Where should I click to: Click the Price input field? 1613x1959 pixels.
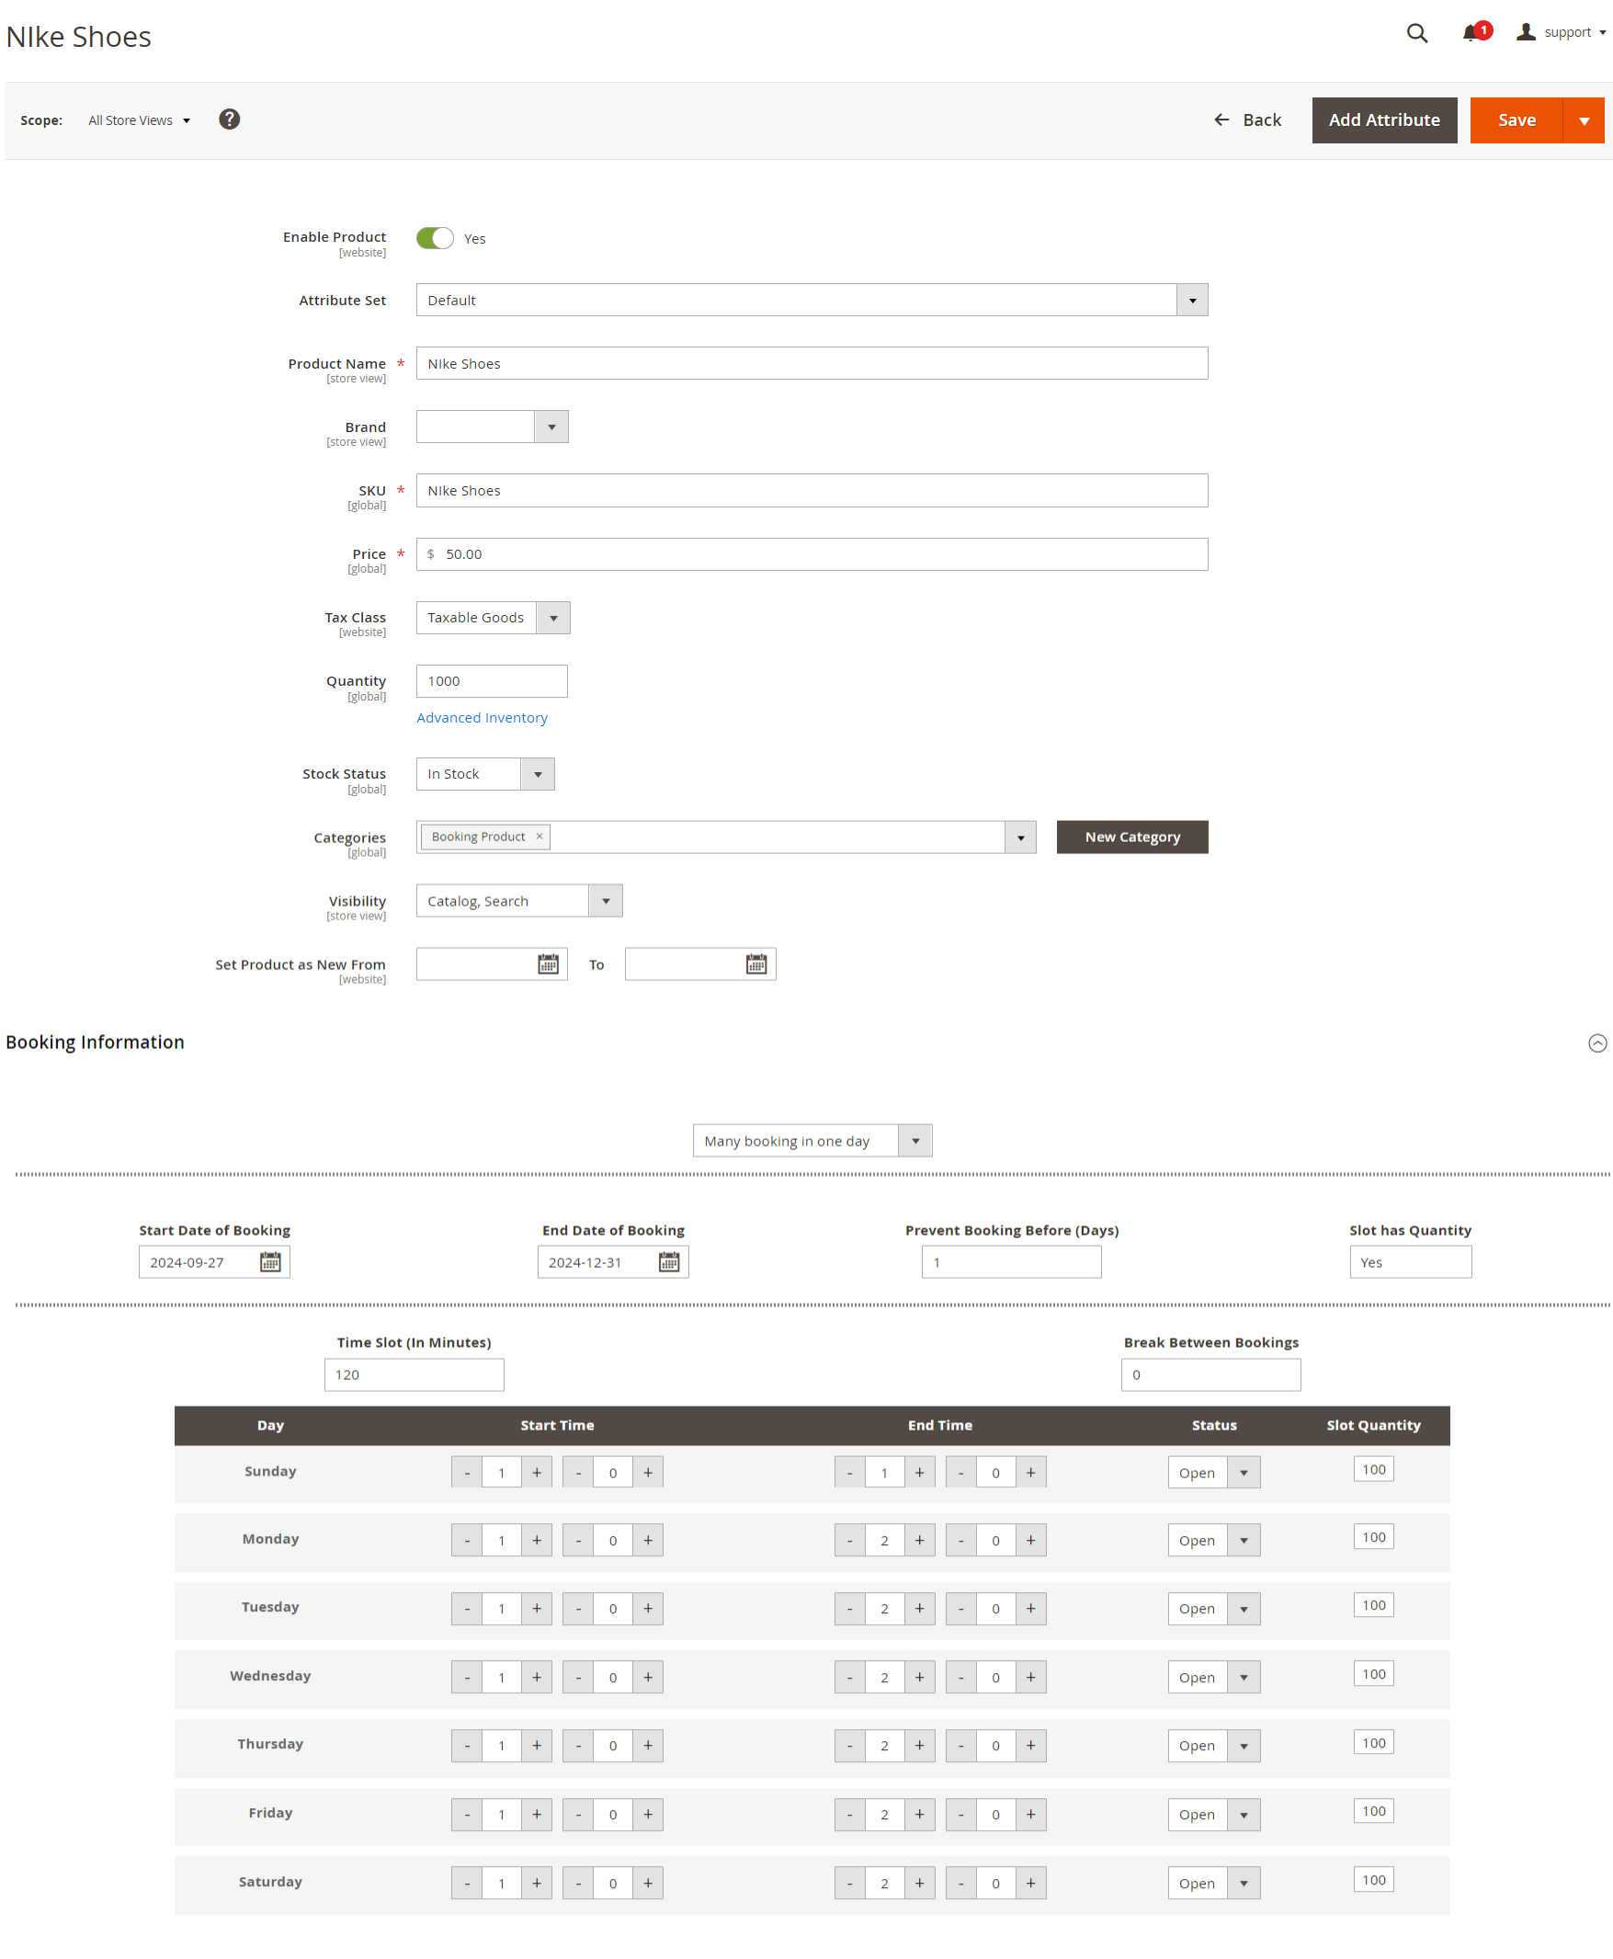(812, 554)
